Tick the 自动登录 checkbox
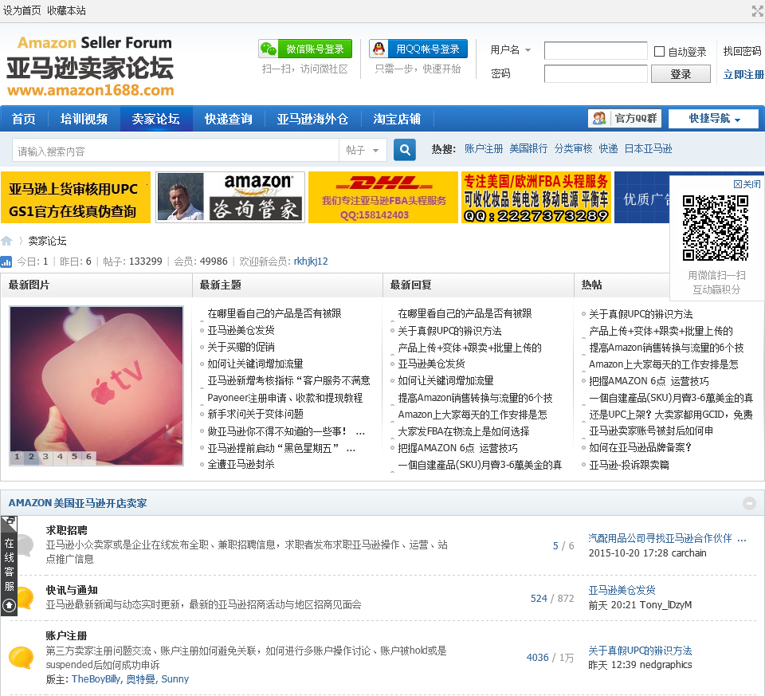Screen dimensions: 765x696 [659, 51]
